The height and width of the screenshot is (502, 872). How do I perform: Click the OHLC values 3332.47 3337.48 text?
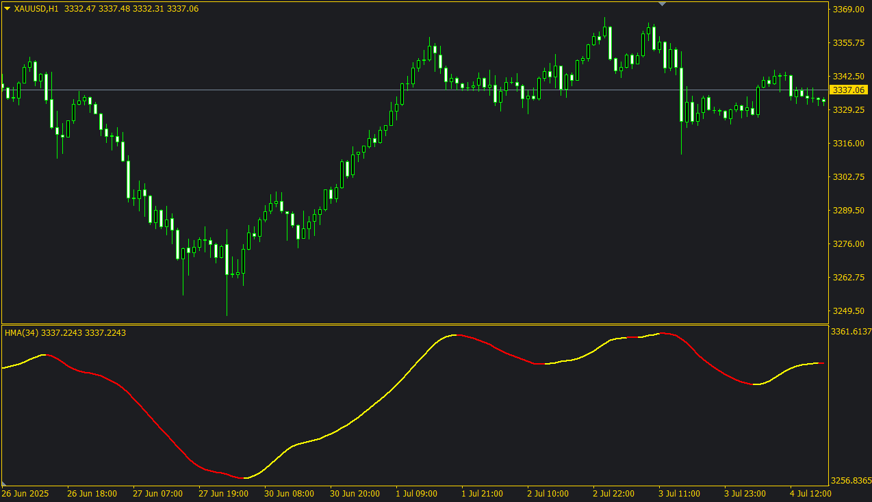[x=98, y=9]
